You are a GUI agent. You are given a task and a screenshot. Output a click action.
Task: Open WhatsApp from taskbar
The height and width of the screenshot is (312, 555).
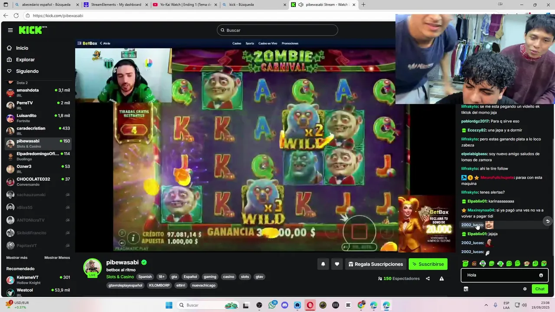click(x=272, y=305)
